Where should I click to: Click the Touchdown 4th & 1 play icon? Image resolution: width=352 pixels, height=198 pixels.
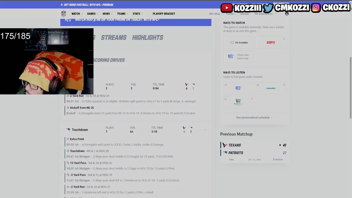[68, 151]
